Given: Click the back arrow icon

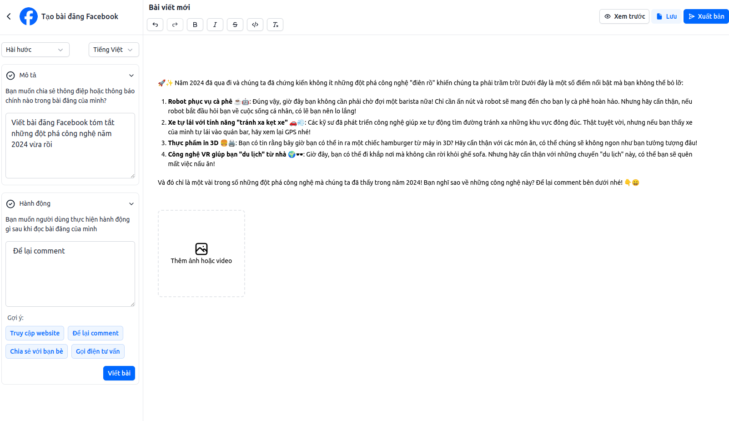Looking at the screenshot, I should pos(9,16).
